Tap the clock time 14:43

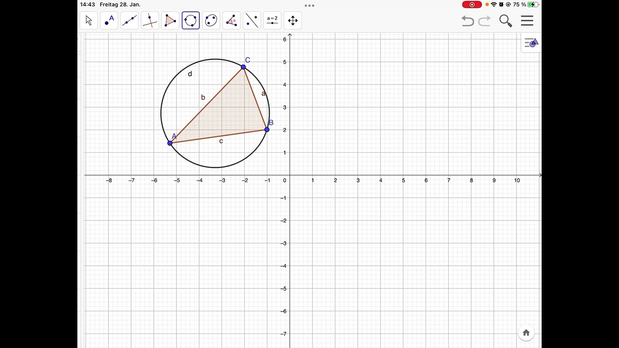tap(88, 4)
